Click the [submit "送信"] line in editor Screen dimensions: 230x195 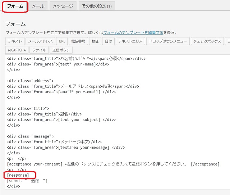tap(27, 181)
